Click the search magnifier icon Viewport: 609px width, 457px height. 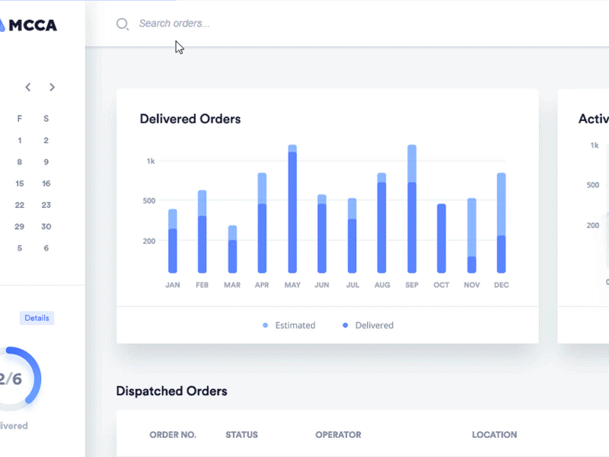[x=123, y=24]
